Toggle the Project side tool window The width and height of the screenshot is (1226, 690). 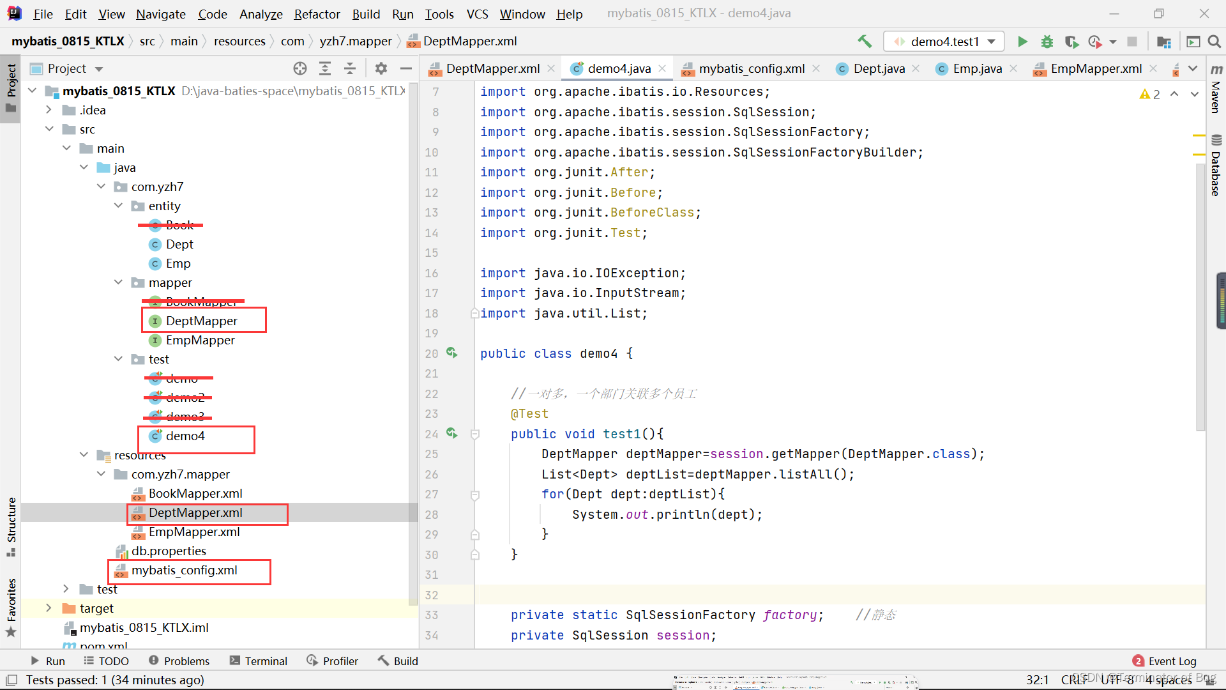pos(11,88)
